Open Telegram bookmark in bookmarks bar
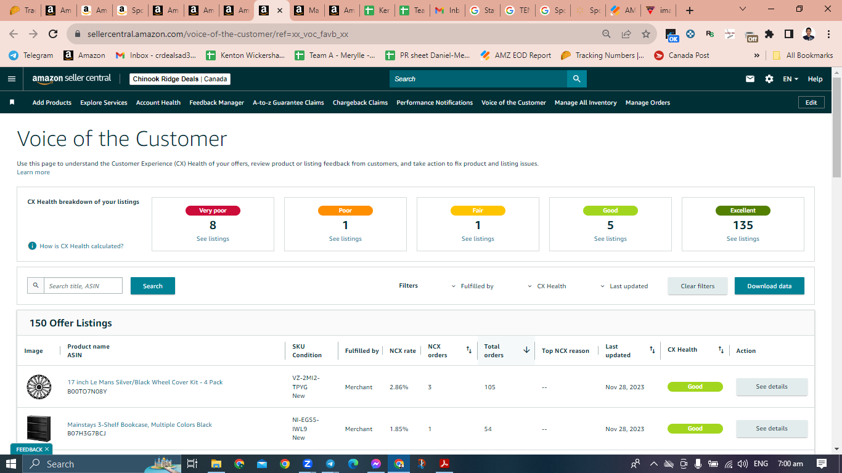This screenshot has width=842, height=473. coord(31,55)
